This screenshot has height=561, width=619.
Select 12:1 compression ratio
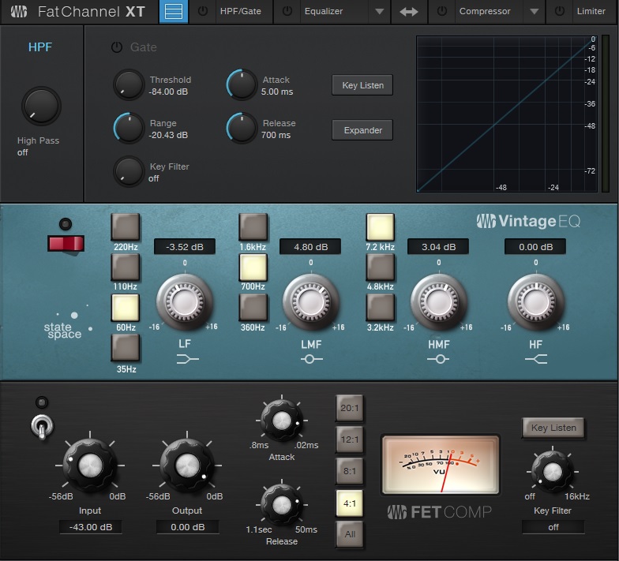coord(349,439)
